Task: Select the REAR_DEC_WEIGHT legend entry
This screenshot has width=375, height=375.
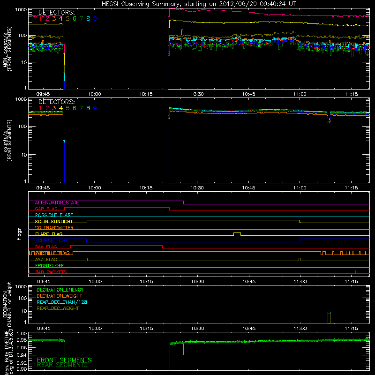Action: 58,308
